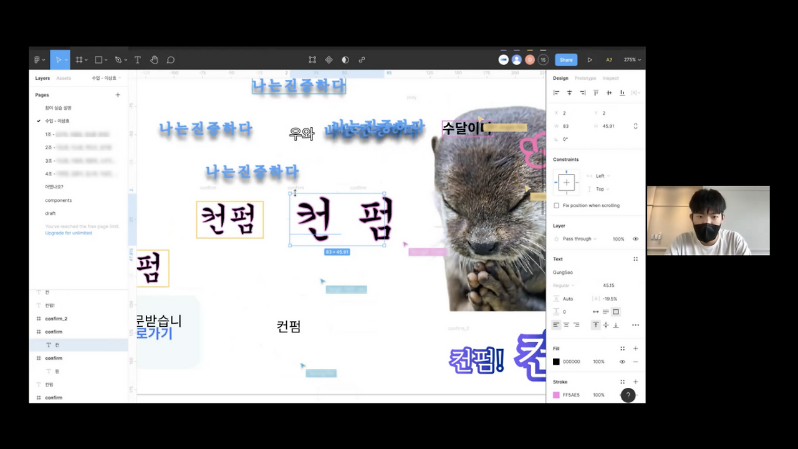Select the Pen tool
The height and width of the screenshot is (449, 798).
pyautogui.click(x=118, y=59)
